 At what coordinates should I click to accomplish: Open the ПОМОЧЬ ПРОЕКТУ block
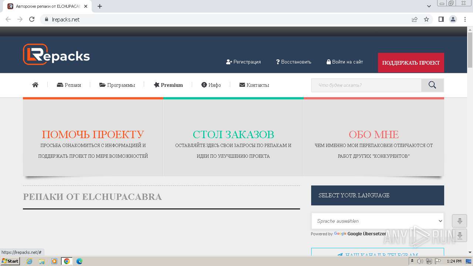93,137
